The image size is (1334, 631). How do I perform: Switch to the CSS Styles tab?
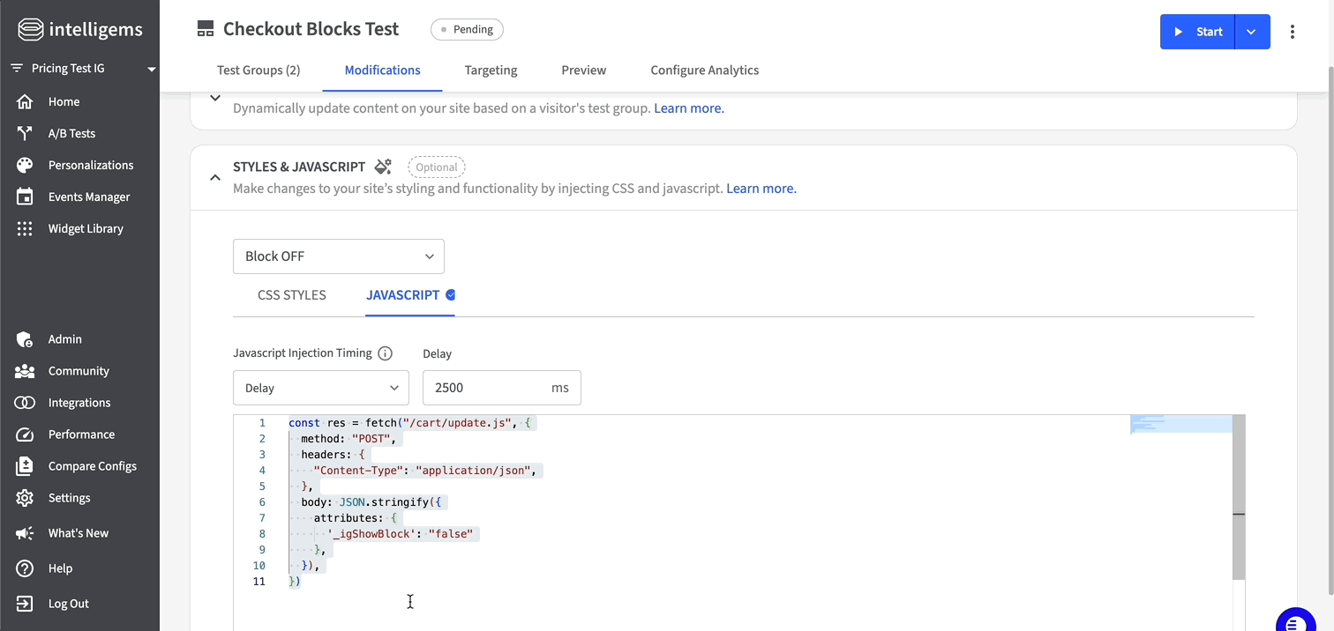(291, 295)
